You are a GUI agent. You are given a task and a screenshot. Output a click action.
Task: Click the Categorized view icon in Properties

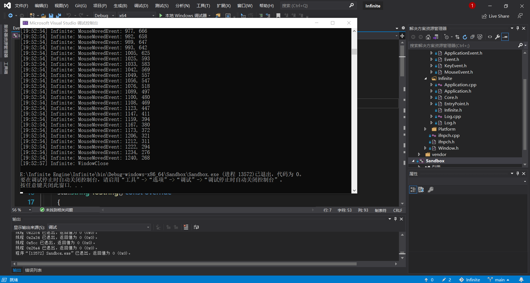413,190
